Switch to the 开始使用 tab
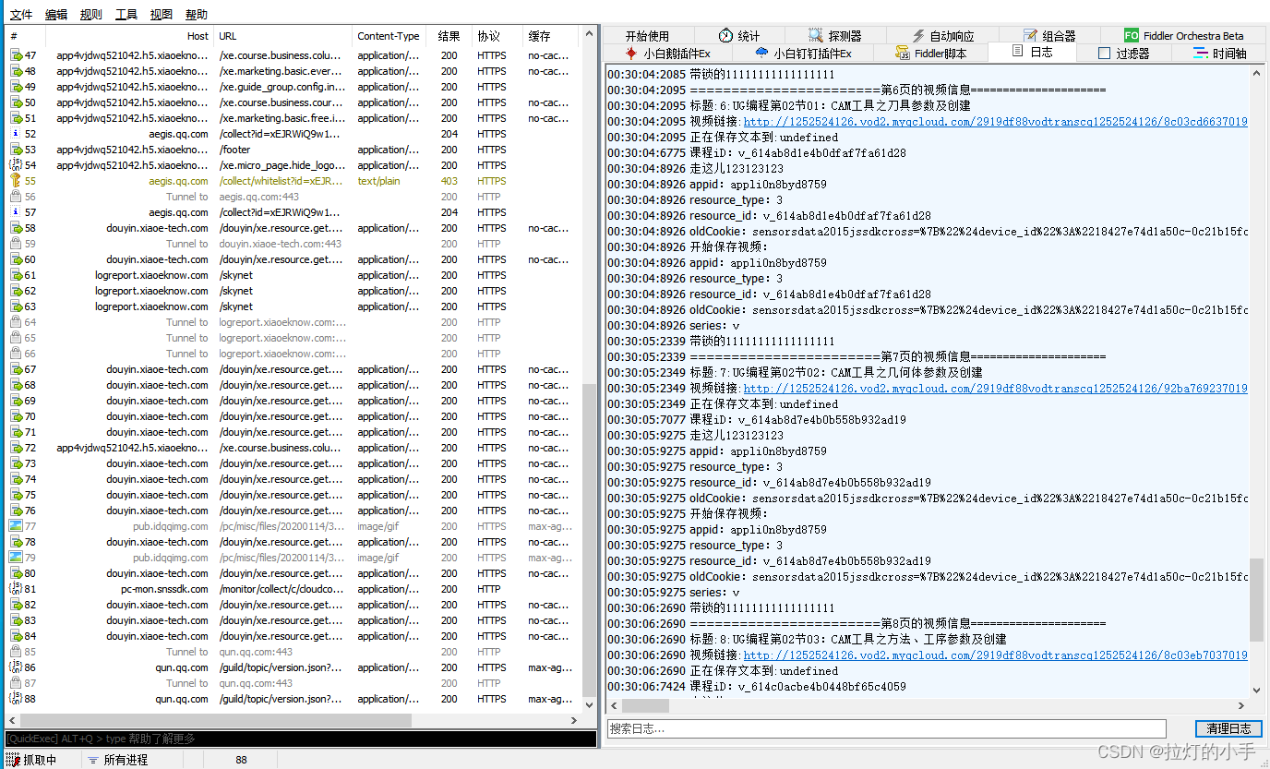Viewport: 1270px width, 769px height. [x=647, y=35]
